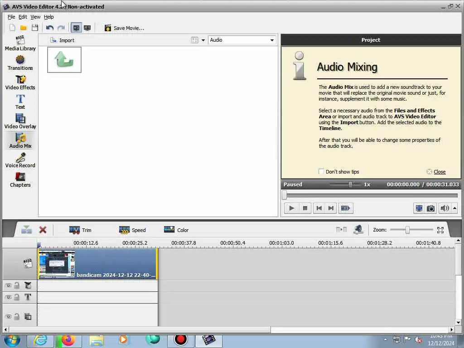Viewport: 464px width, 348px height.
Task: Open the Media Library panel
Action: (x=20, y=43)
